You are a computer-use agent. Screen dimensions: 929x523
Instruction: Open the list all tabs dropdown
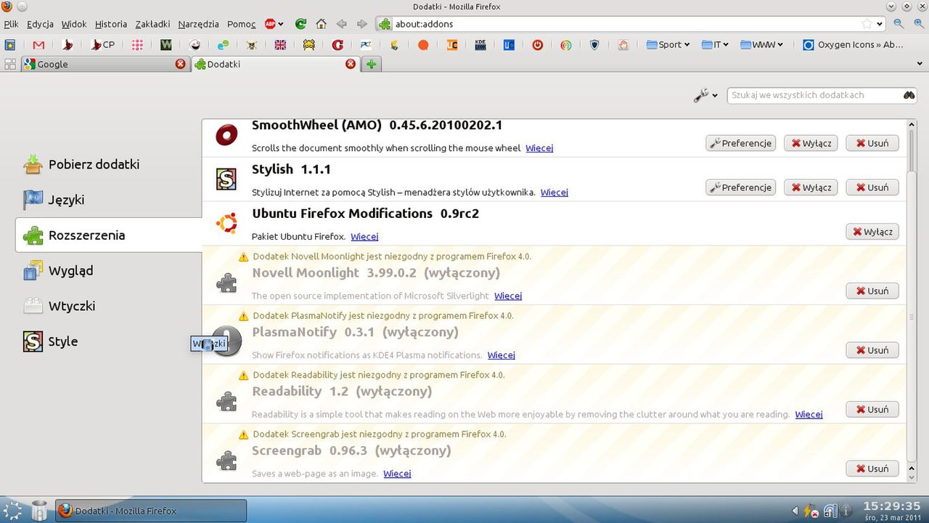[919, 64]
